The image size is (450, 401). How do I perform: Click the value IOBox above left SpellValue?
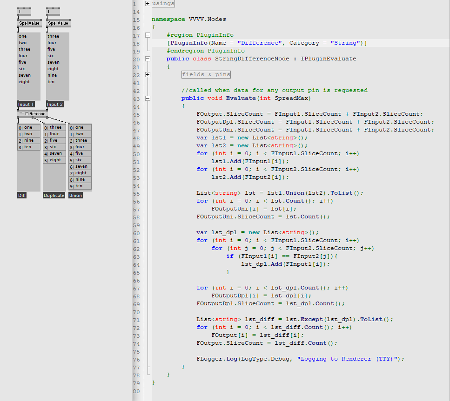24,12
